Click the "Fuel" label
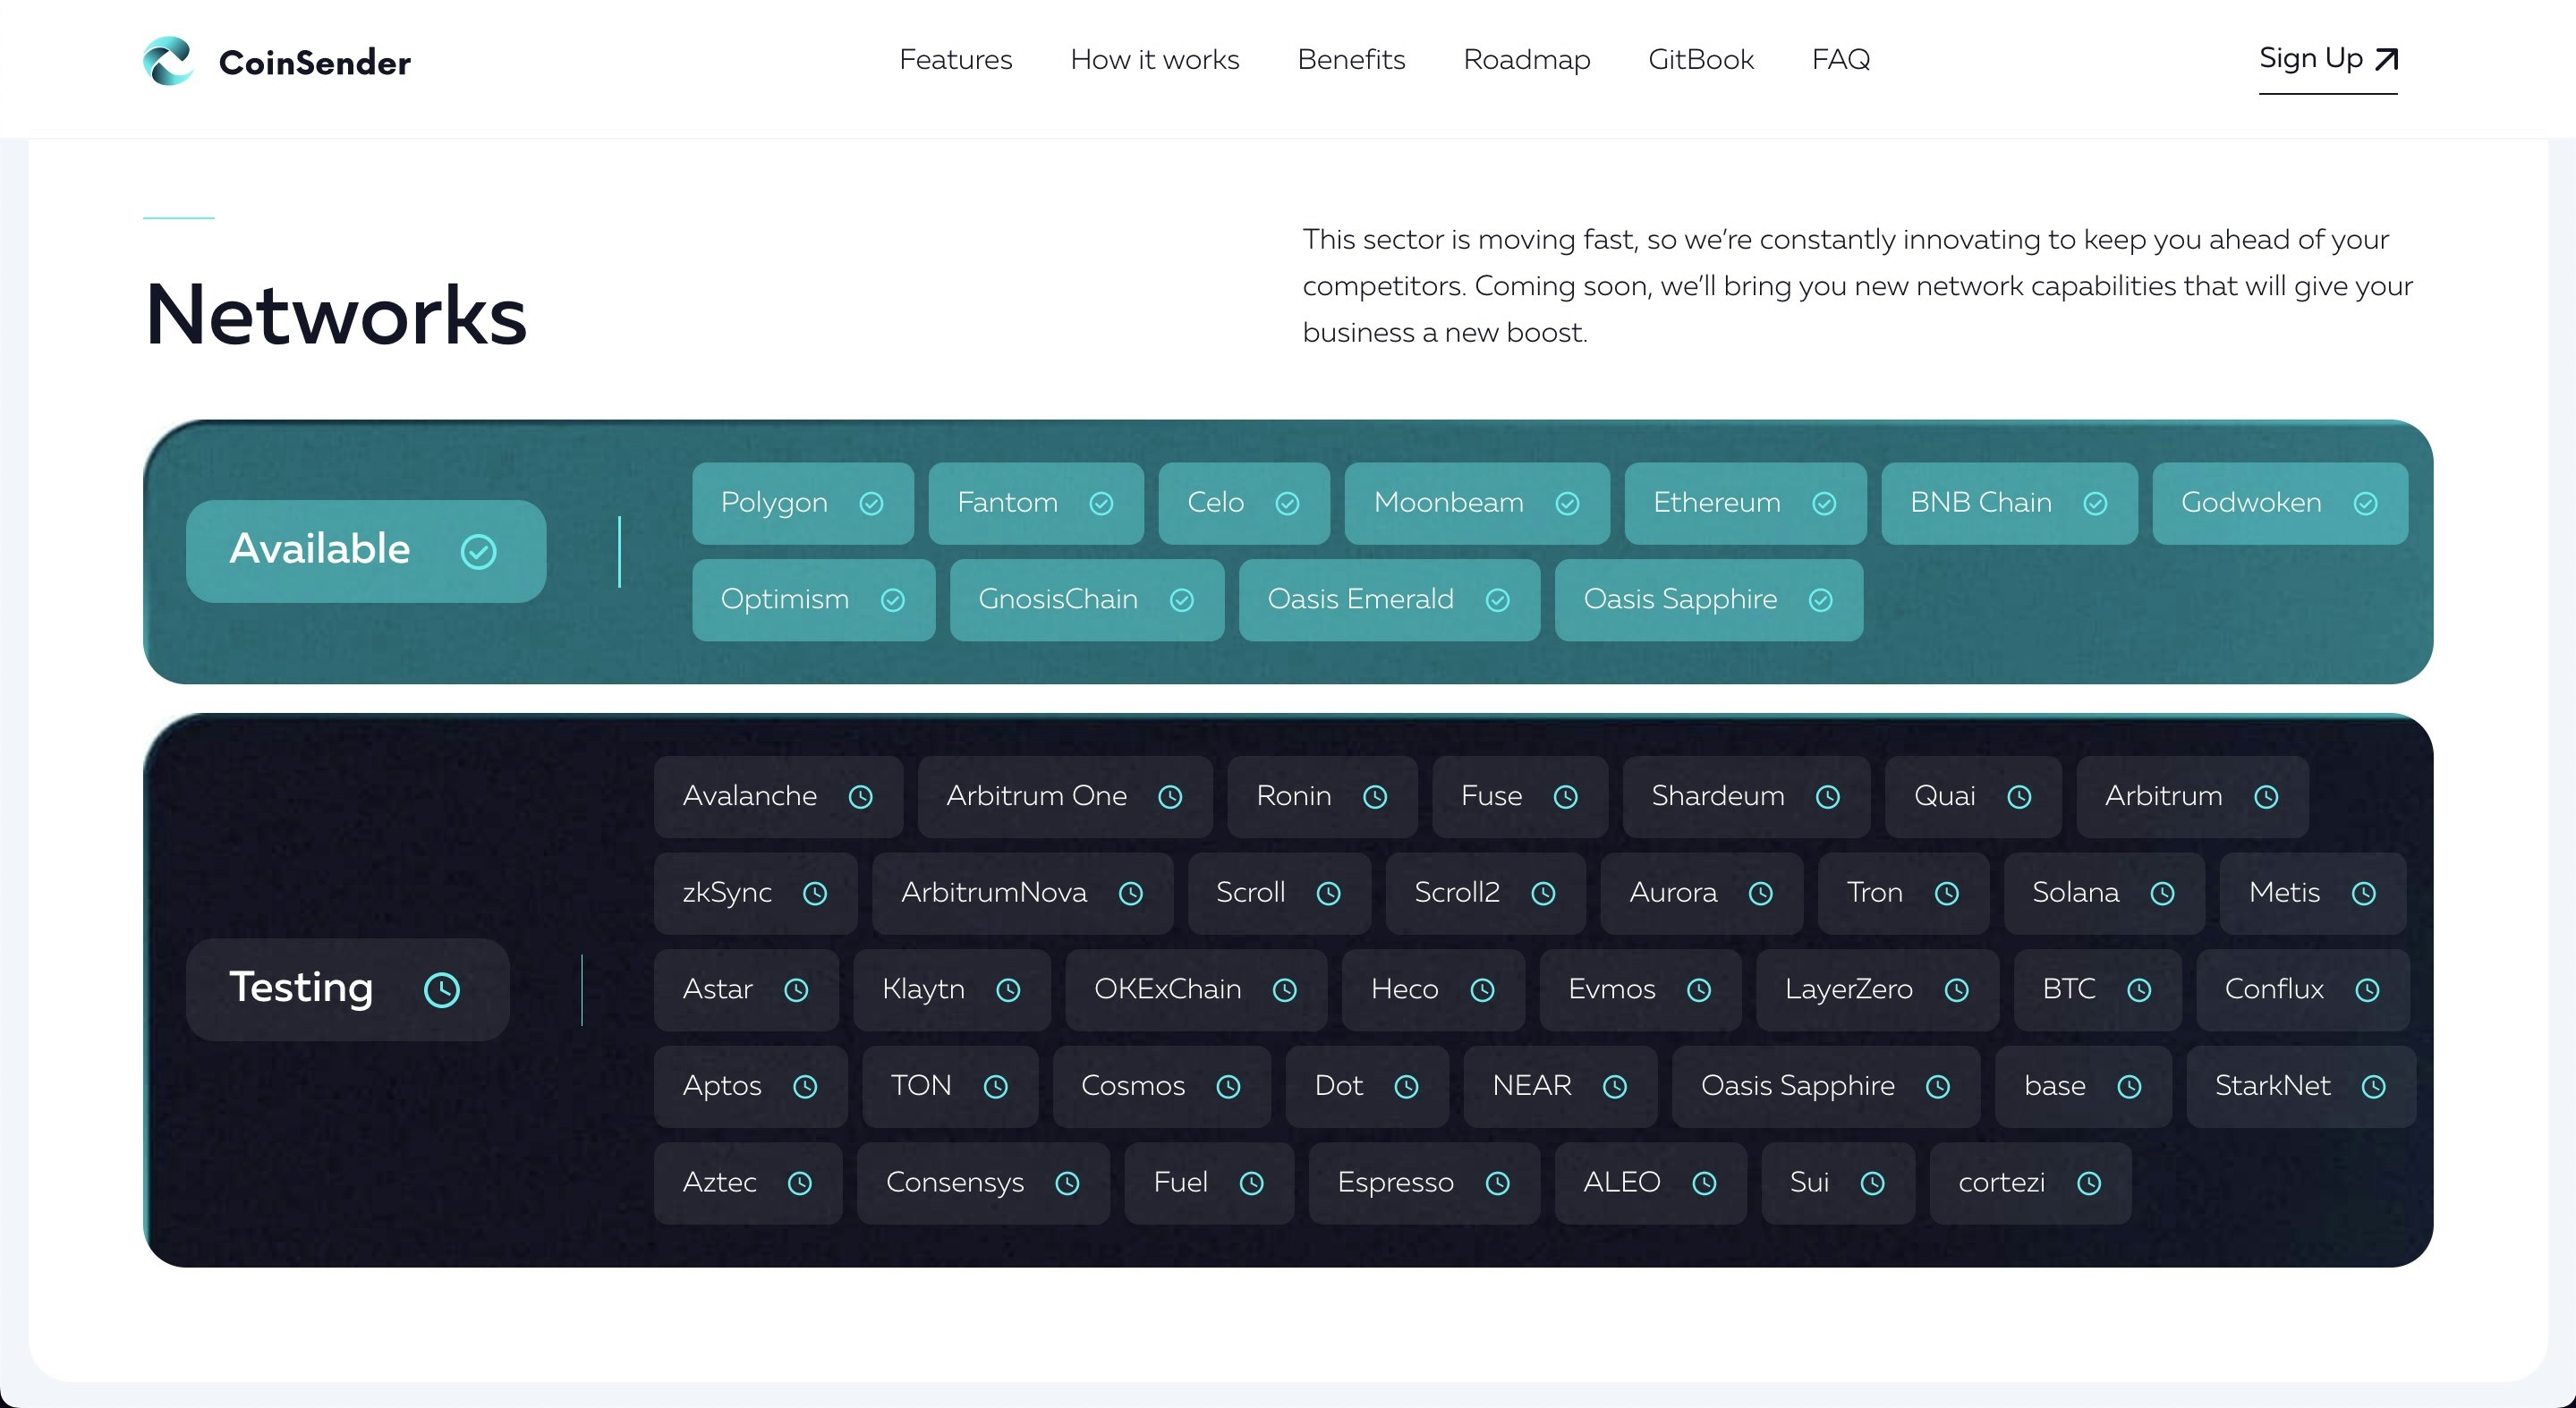Screen dimensions: 2576x1408 coord(1180,1182)
